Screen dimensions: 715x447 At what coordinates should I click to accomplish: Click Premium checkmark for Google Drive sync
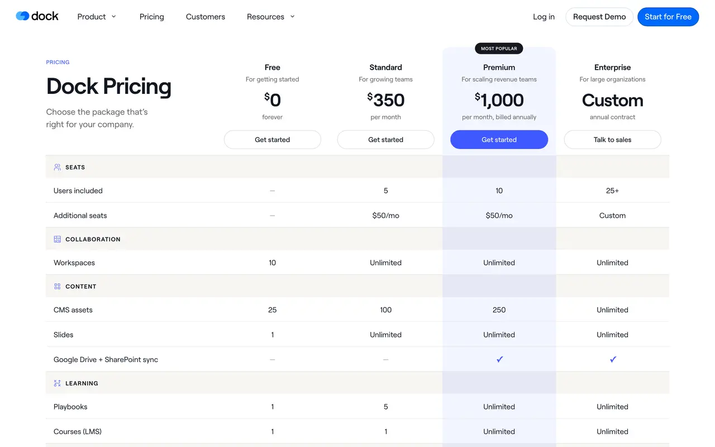499,359
